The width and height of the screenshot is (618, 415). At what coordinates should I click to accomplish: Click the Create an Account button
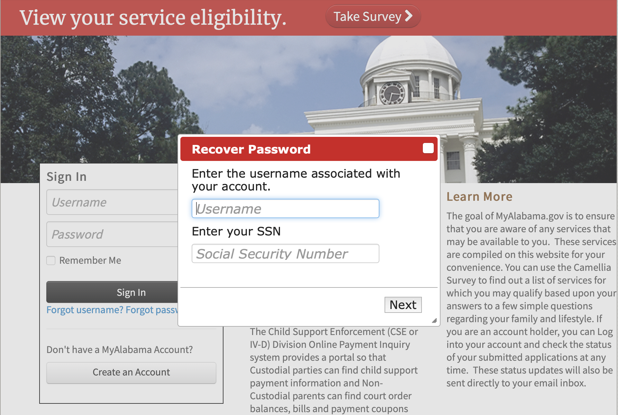(131, 372)
